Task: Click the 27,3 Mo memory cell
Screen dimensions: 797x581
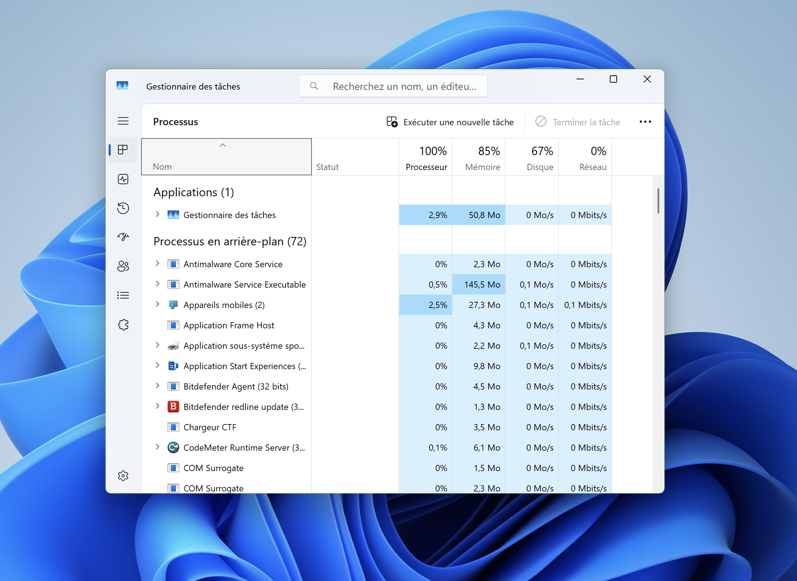Action: click(x=479, y=305)
